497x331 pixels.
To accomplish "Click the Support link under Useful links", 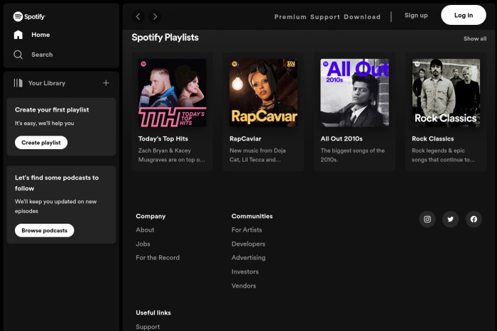I will tap(148, 327).
